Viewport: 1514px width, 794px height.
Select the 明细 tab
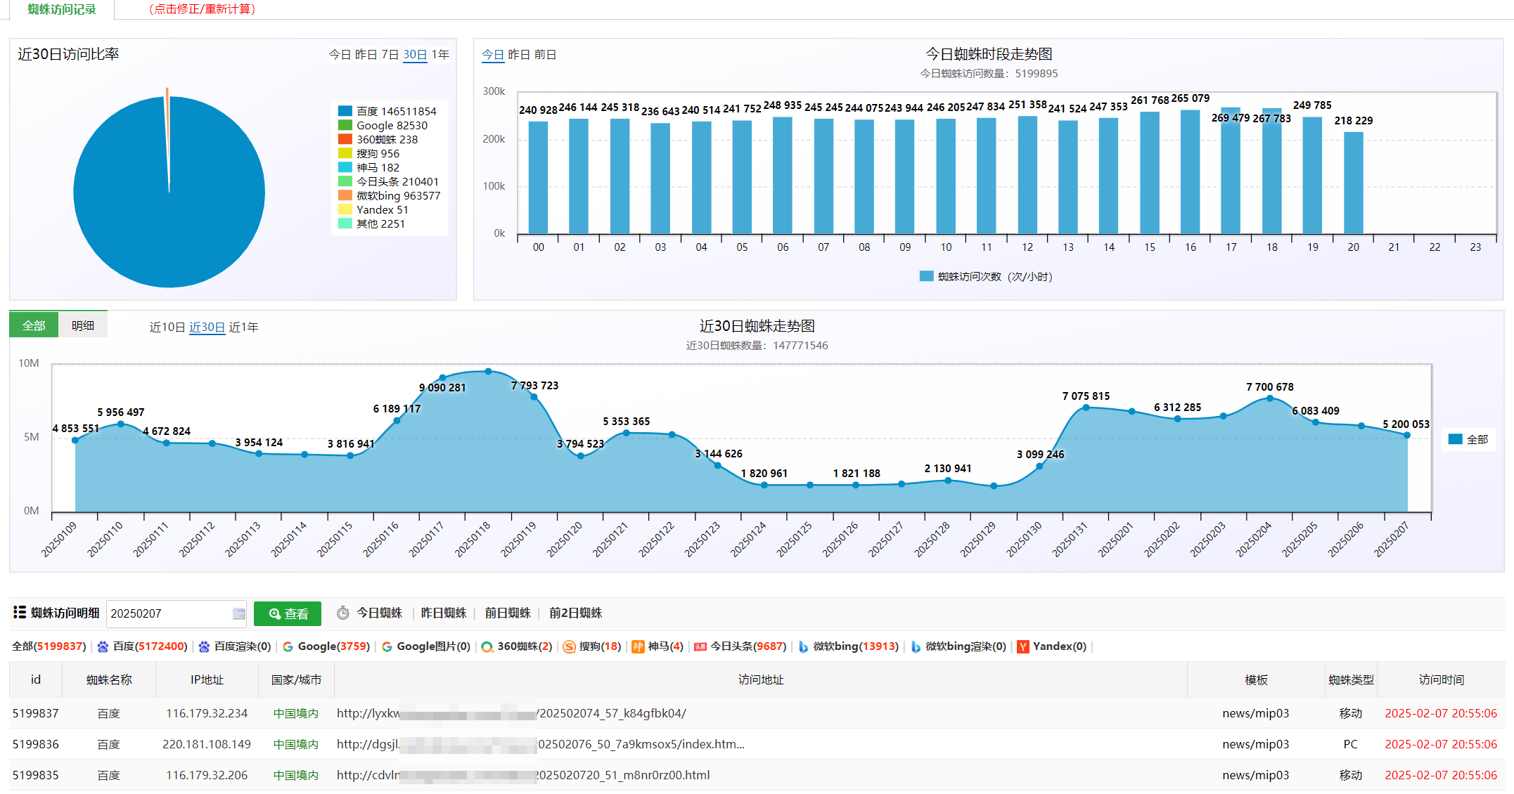click(83, 325)
